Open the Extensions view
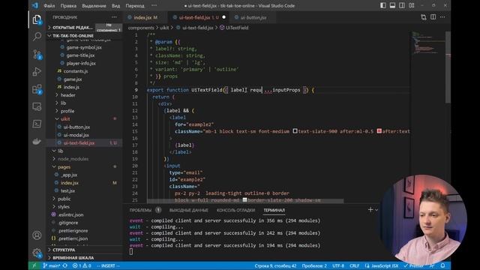The width and height of the screenshot is (480, 270). tap(37, 89)
